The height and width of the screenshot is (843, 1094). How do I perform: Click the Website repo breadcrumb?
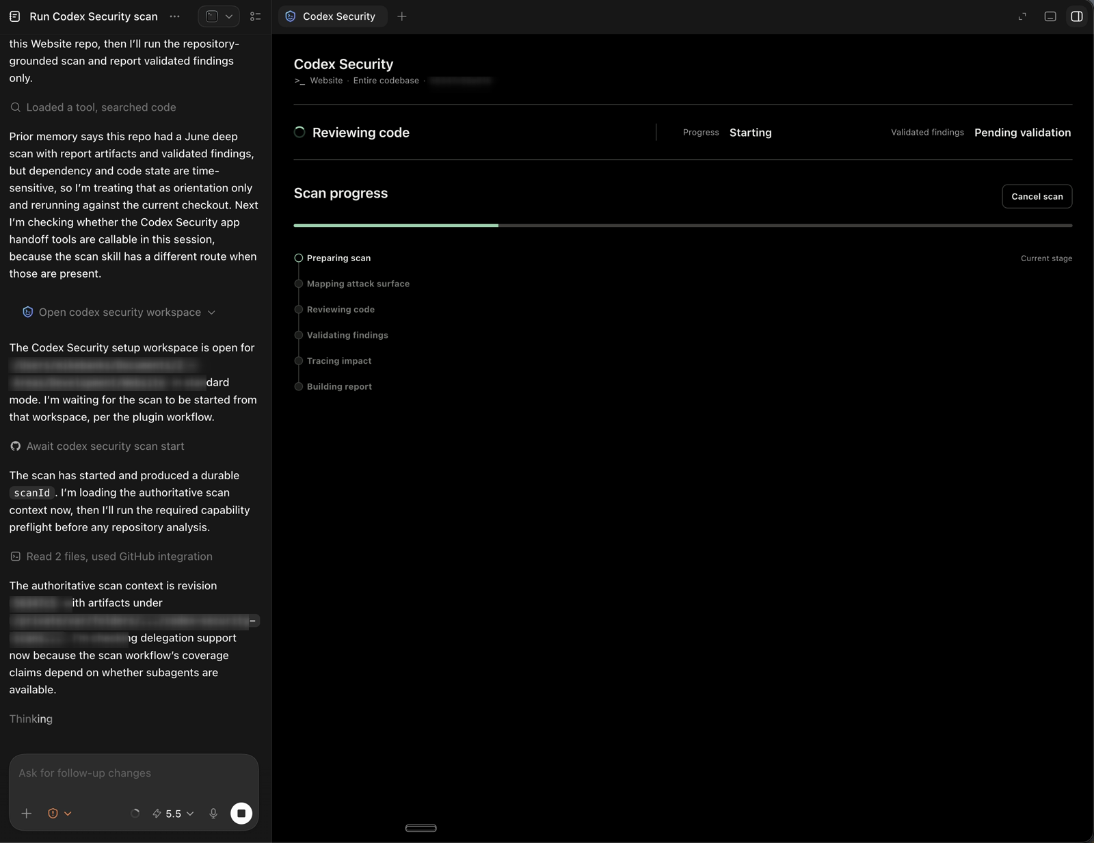coord(326,81)
